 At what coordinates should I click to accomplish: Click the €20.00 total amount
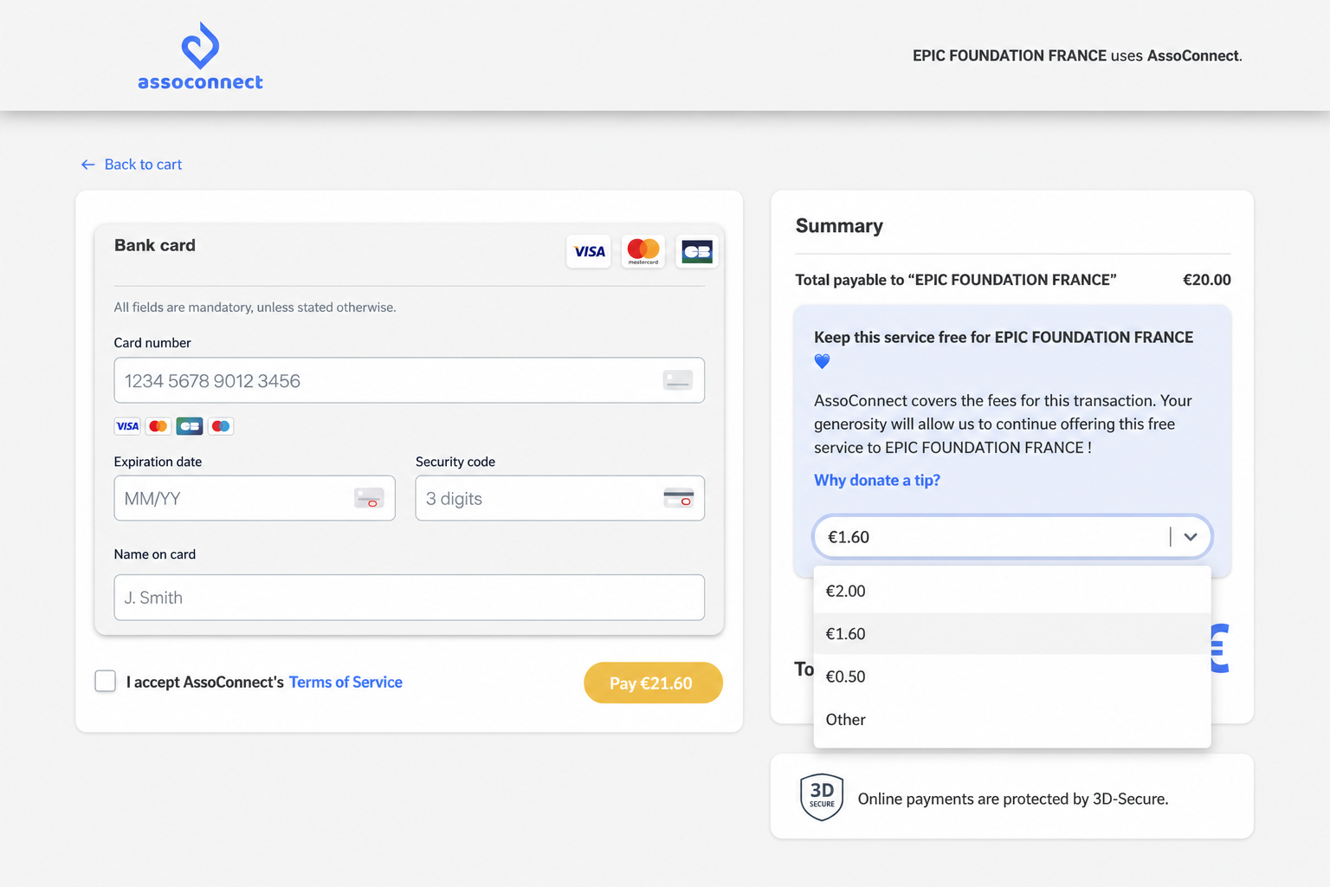1207,280
